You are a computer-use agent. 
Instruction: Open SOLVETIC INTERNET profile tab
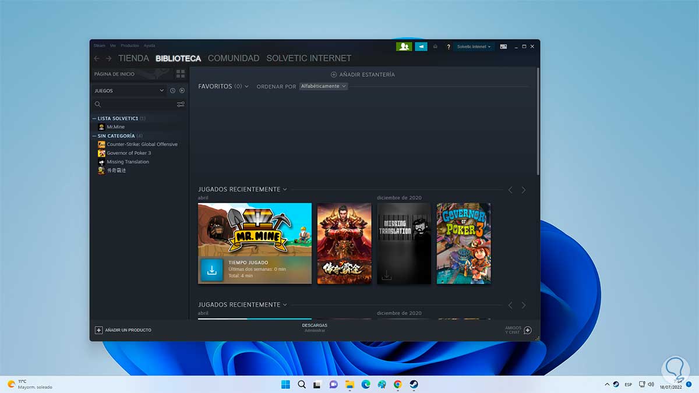(309, 58)
